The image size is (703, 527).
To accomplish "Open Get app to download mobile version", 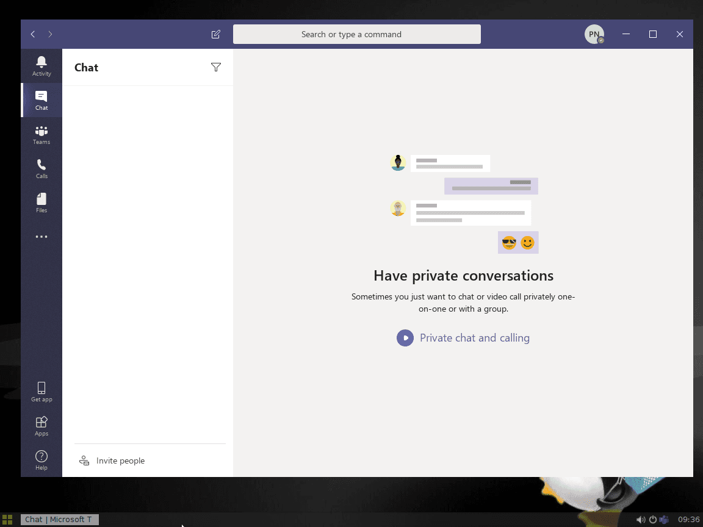I will pos(41,391).
